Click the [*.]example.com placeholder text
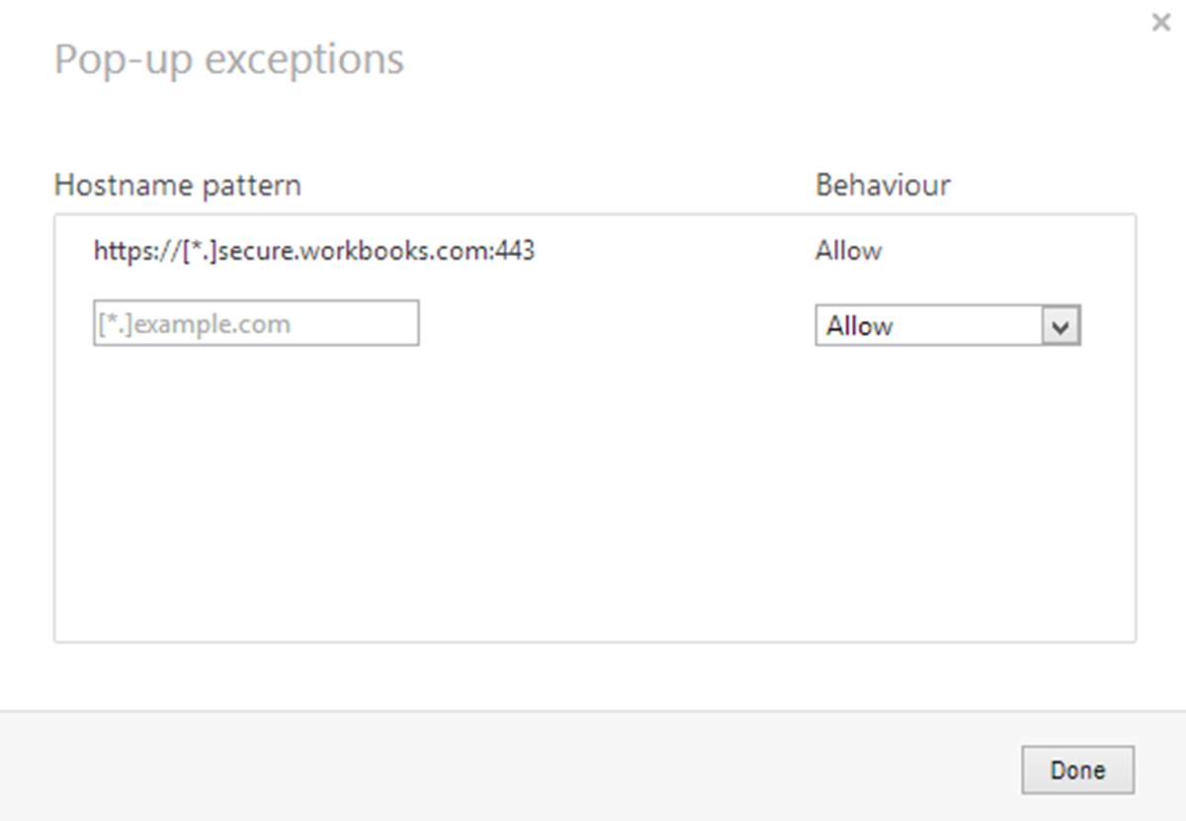This screenshot has height=821, width=1186. (194, 324)
